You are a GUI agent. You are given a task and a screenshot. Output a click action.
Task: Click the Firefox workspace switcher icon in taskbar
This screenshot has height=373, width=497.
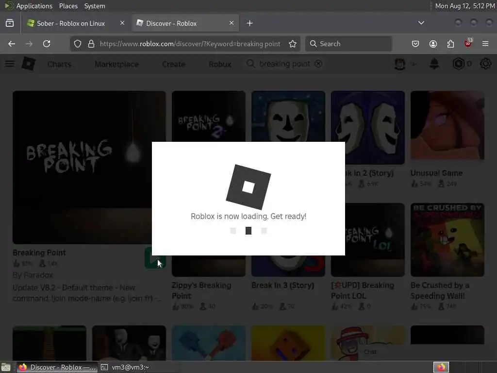point(441,367)
